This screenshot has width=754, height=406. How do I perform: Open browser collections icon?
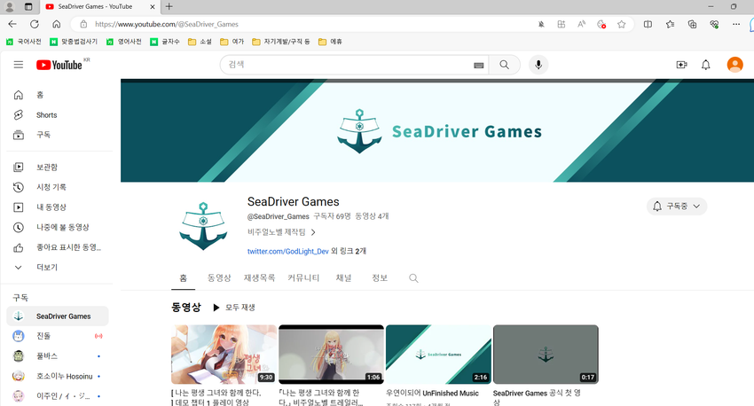pos(692,24)
